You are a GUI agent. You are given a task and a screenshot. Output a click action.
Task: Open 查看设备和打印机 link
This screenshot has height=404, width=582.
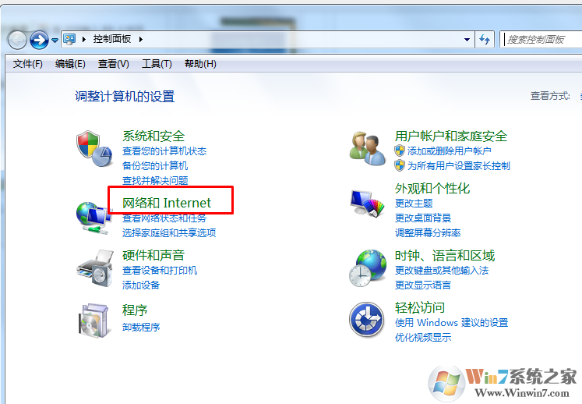pyautogui.click(x=160, y=271)
